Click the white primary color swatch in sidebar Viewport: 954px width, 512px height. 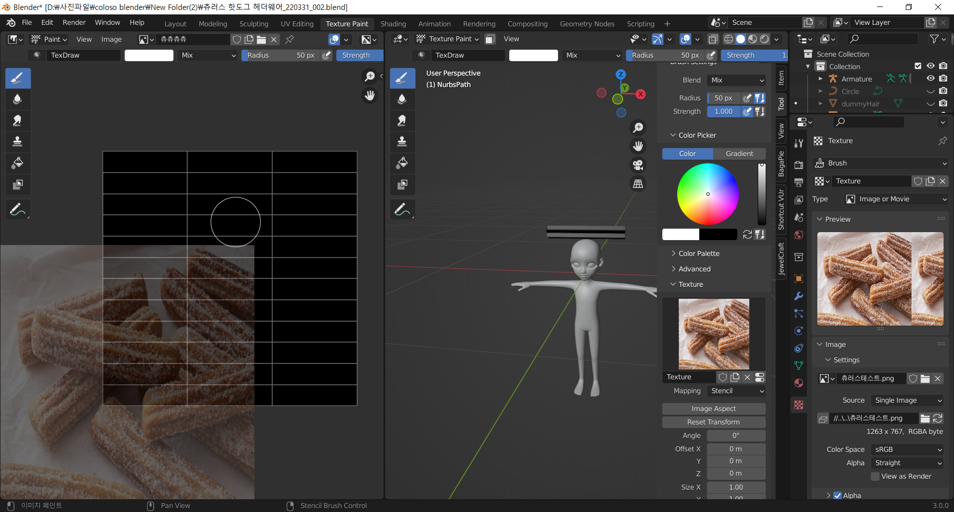pyautogui.click(x=681, y=235)
